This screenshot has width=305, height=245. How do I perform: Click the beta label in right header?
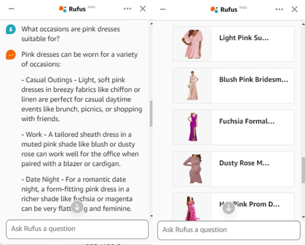click(243, 7)
